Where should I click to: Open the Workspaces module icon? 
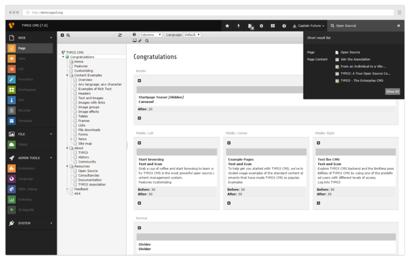pyautogui.click(x=12, y=90)
